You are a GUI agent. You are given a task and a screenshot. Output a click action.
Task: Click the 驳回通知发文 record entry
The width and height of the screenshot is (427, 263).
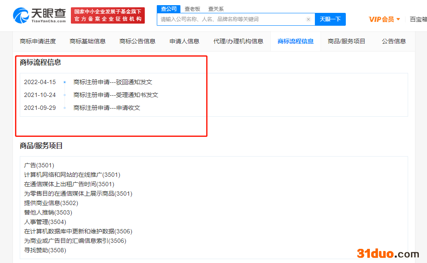pos(113,82)
